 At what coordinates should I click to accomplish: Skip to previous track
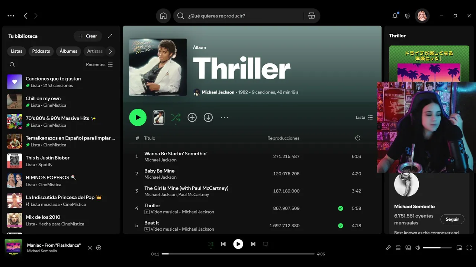tap(223, 244)
